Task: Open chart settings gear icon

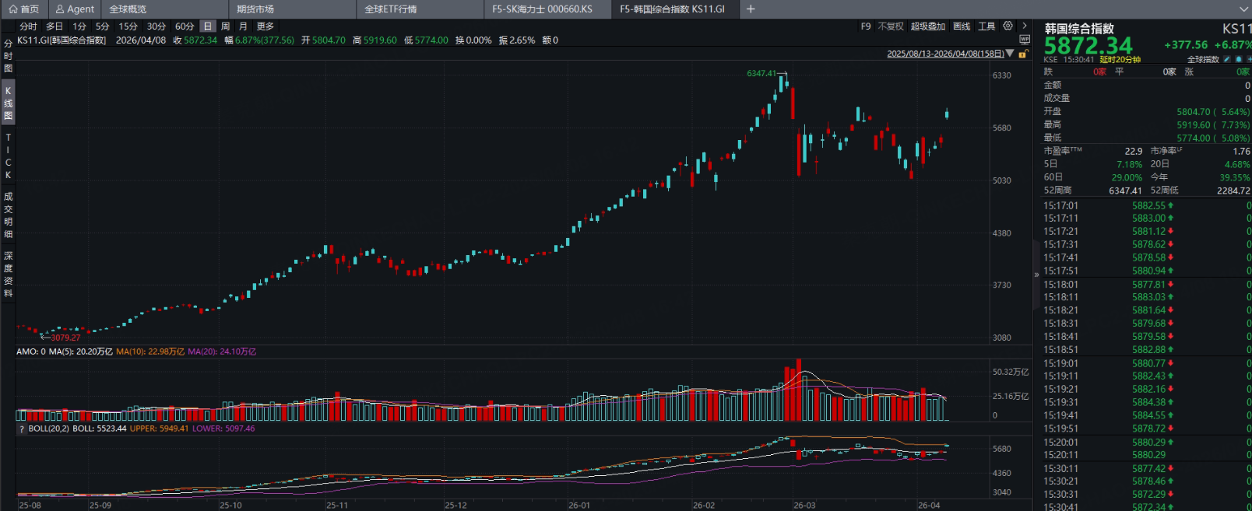Action: pyautogui.click(x=1008, y=26)
